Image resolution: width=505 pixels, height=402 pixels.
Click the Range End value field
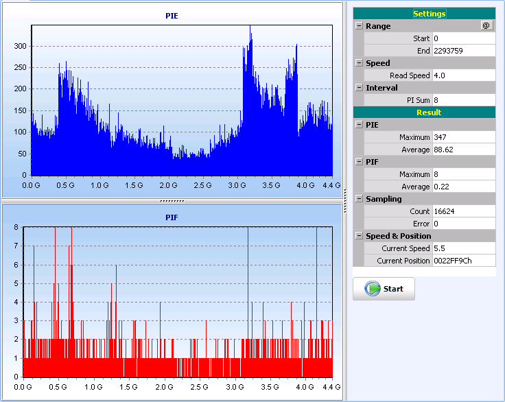(463, 51)
